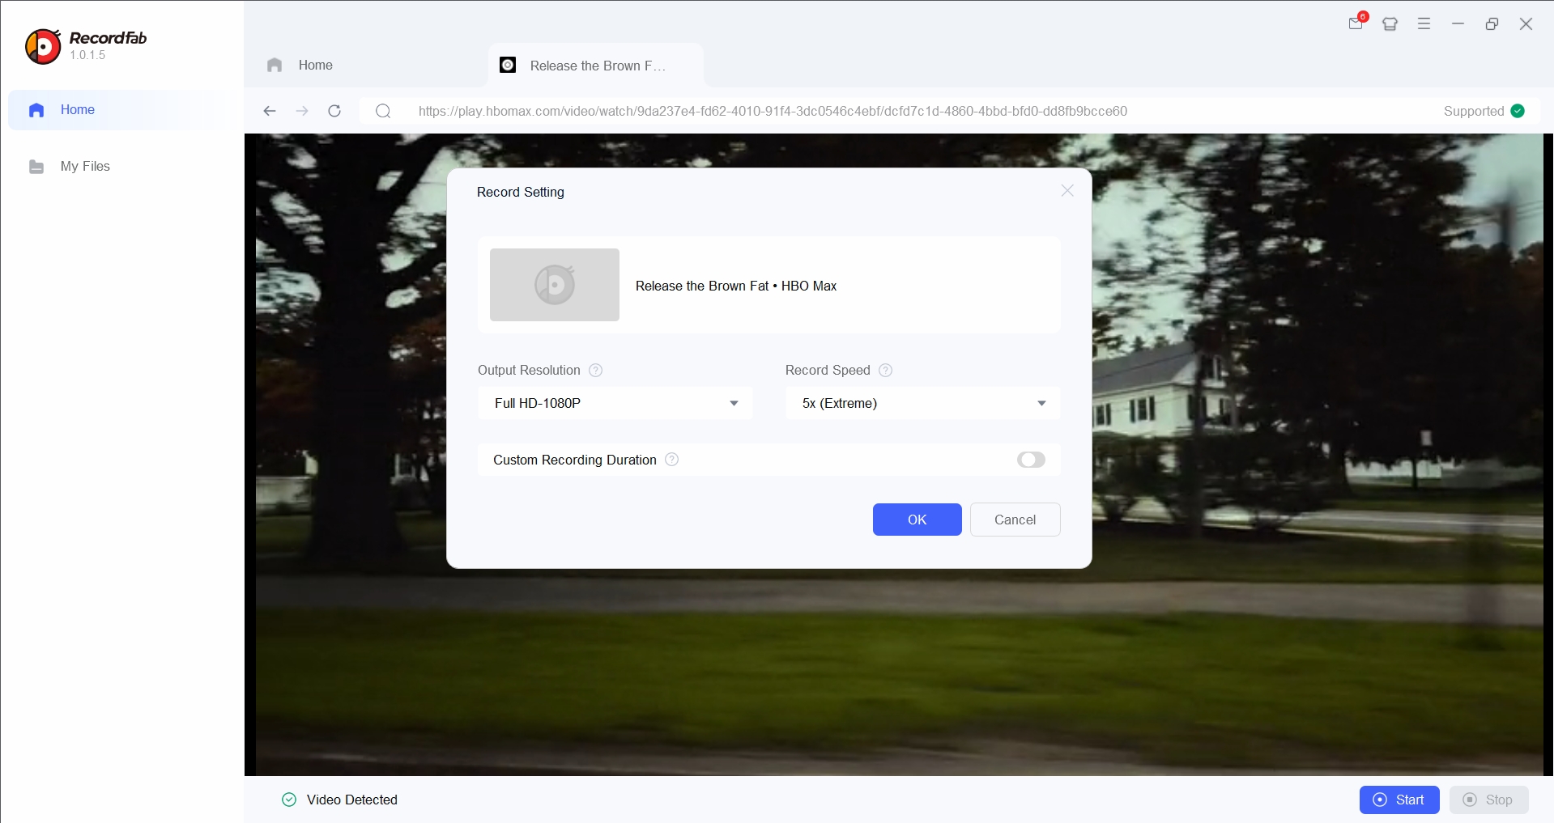Enable Custom Recording Duration

click(x=1030, y=460)
